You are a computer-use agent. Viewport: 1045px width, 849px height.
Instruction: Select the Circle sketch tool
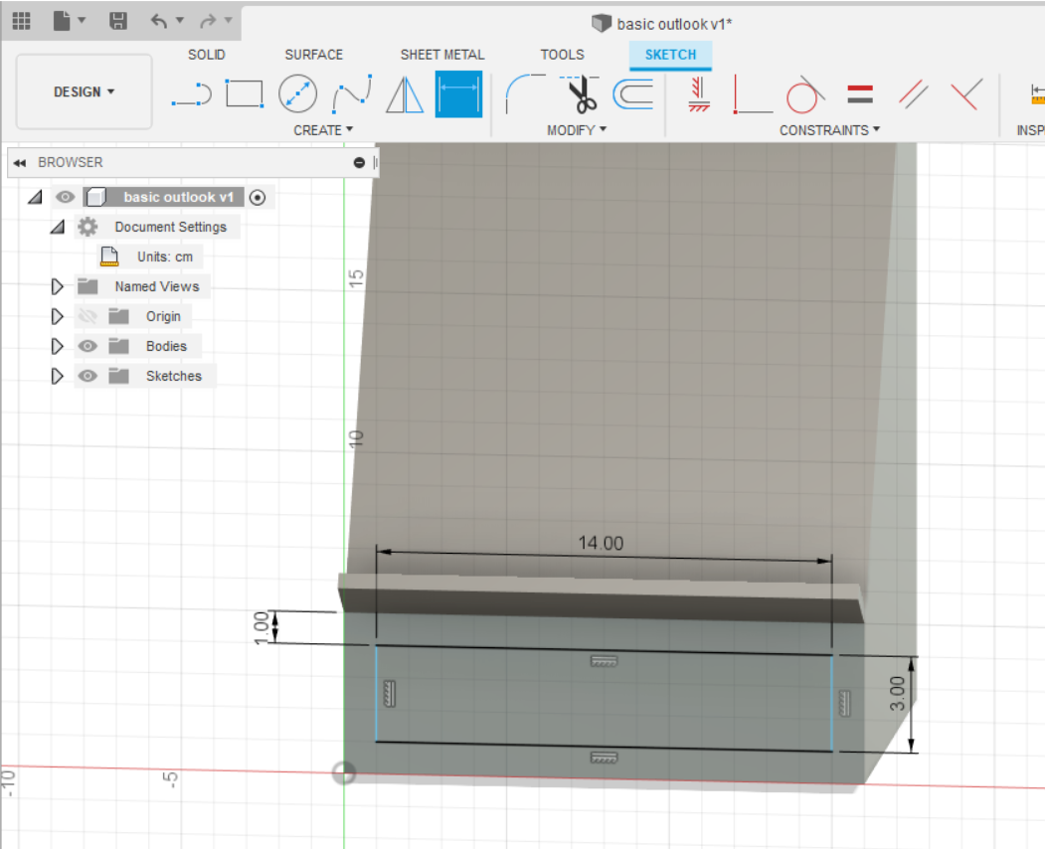(297, 92)
